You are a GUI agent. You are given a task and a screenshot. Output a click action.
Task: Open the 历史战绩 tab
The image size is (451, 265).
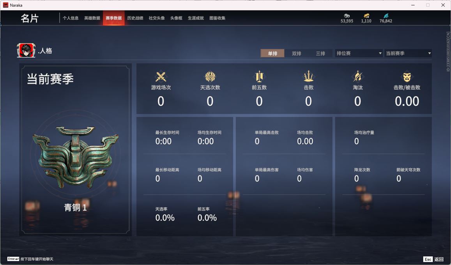click(135, 18)
